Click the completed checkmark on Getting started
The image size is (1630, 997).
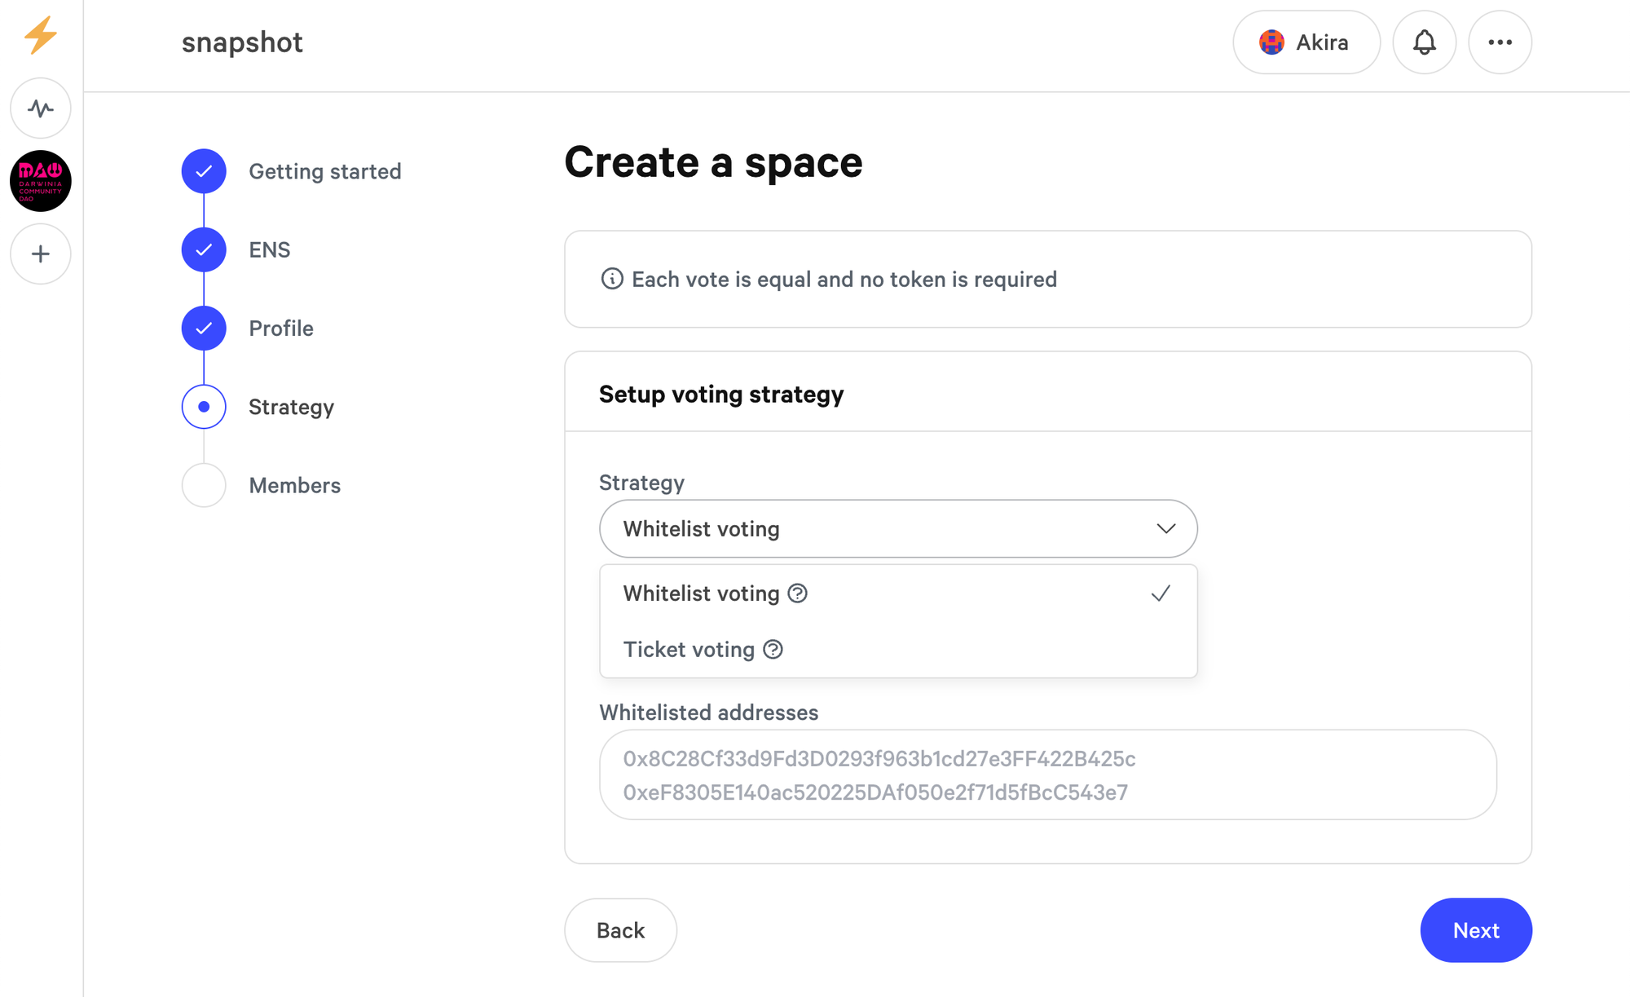pos(203,171)
